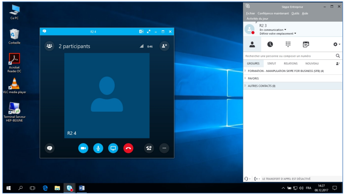This screenshot has width=345, height=196.
Task: Open the Fichier menu
Action: click(250, 14)
